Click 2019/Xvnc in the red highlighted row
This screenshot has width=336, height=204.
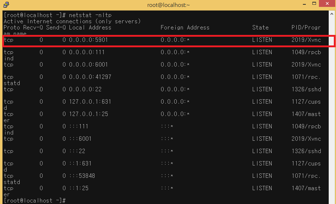click(306, 40)
